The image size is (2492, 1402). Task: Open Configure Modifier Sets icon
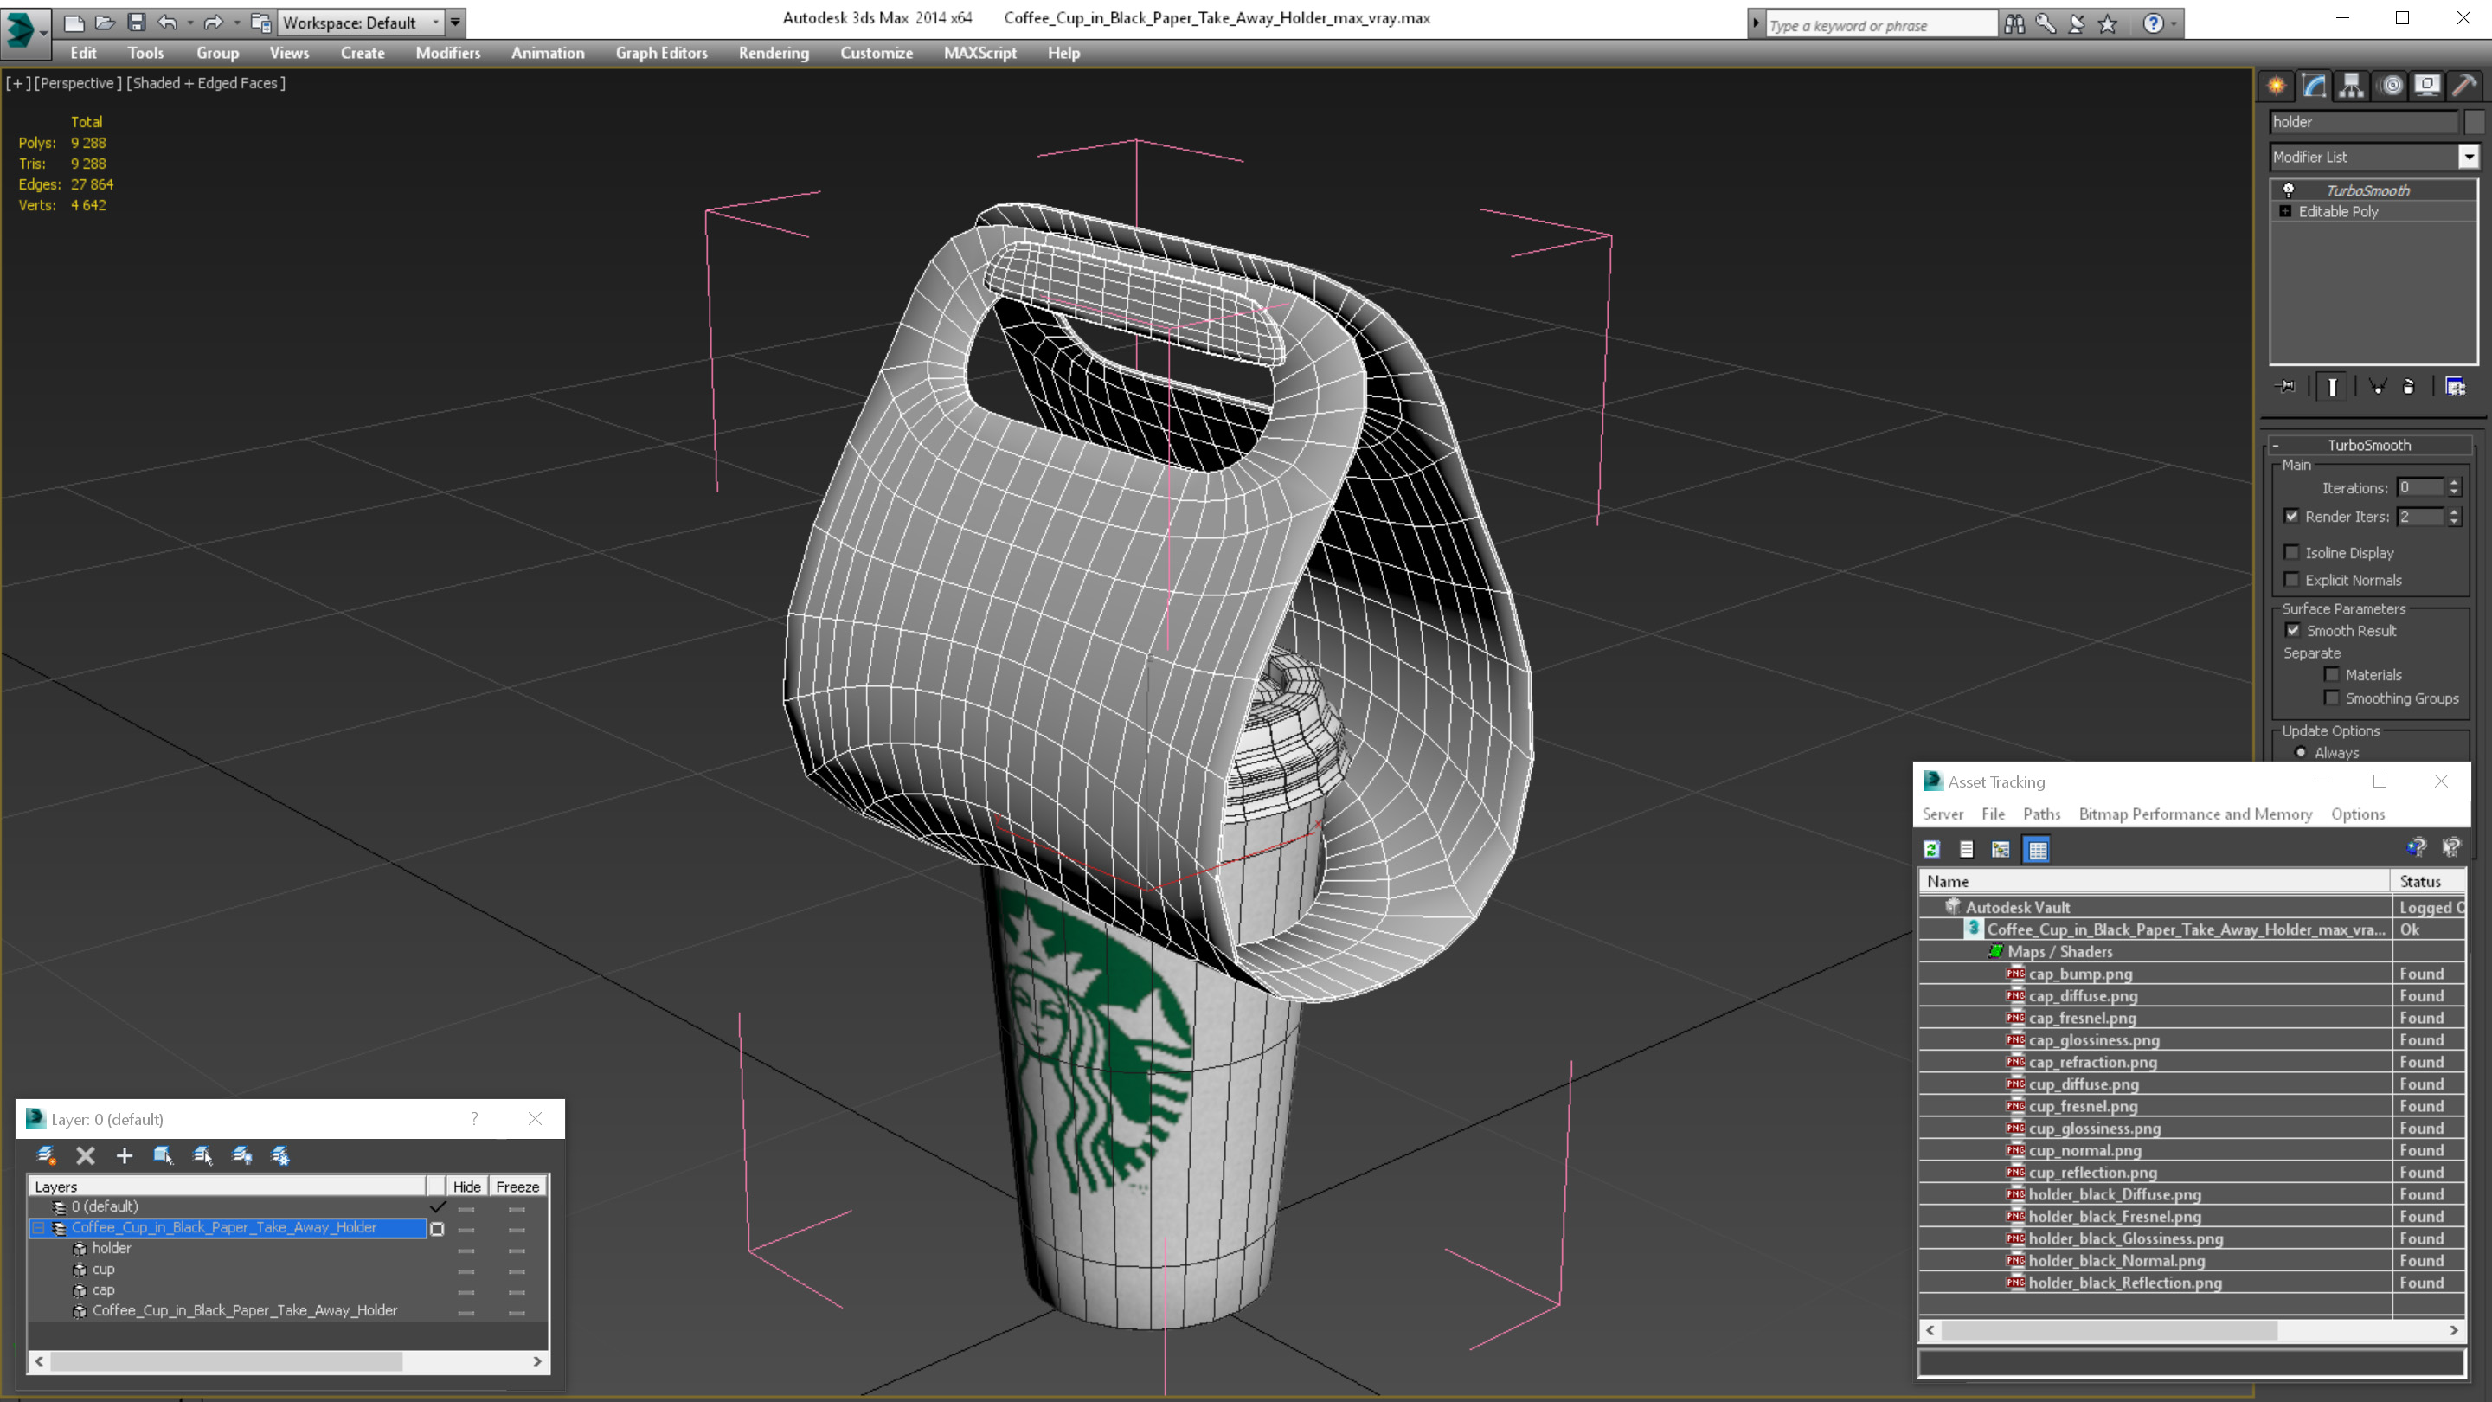click(2456, 386)
